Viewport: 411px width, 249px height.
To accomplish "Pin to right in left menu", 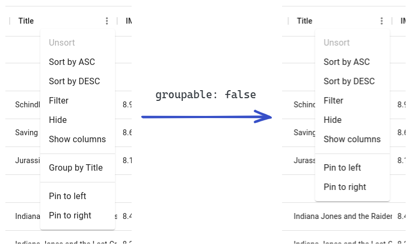I will click(x=70, y=215).
